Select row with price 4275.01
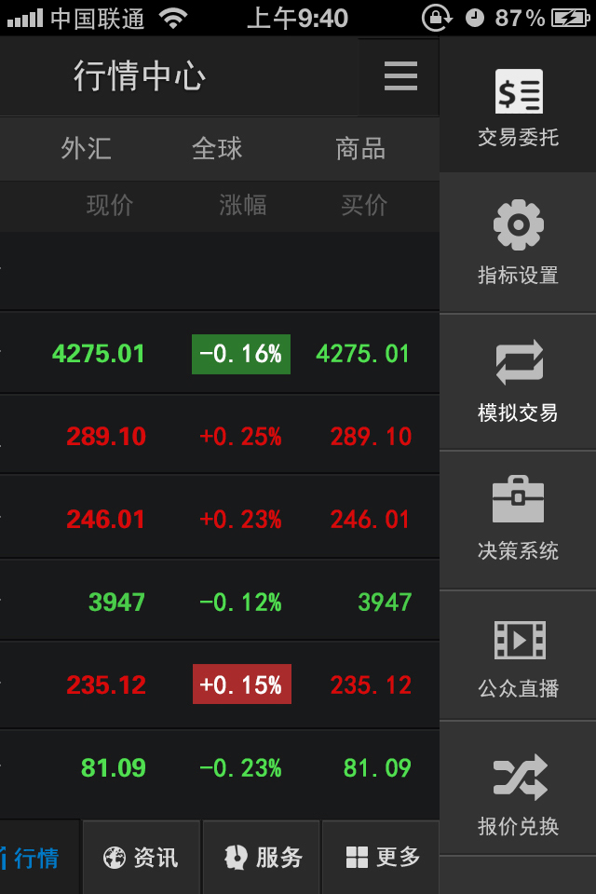The width and height of the screenshot is (596, 894). 220,354
